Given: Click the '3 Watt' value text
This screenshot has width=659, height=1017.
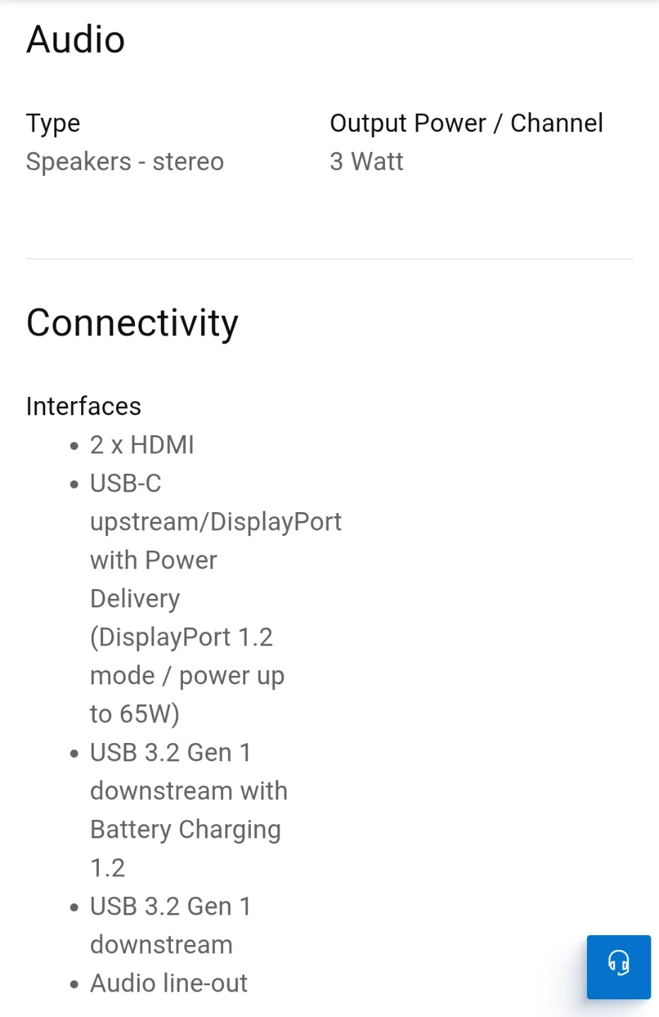Looking at the screenshot, I should point(366,162).
